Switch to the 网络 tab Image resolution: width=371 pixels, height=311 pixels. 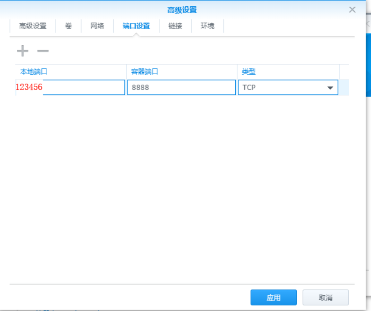96,26
